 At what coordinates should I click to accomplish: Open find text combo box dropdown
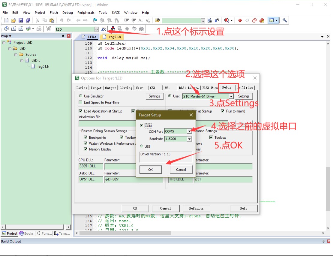pos(203,21)
